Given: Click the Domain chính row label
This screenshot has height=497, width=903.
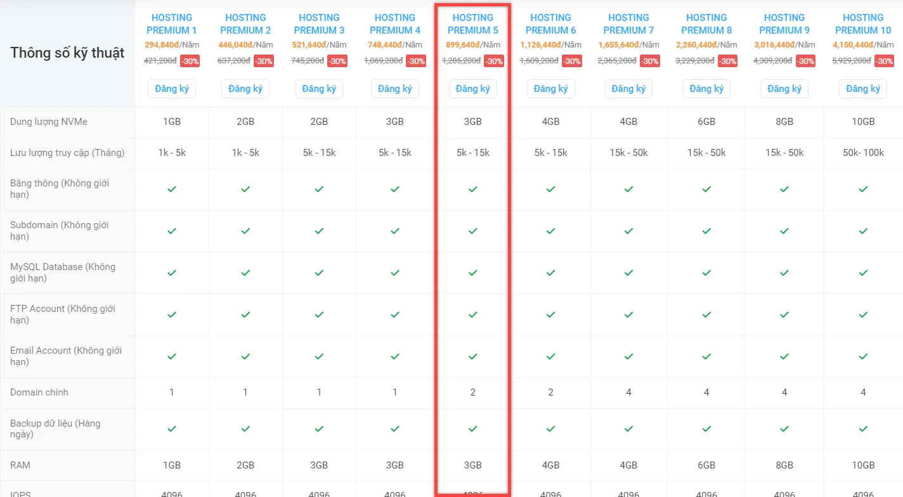Looking at the screenshot, I should click(39, 392).
